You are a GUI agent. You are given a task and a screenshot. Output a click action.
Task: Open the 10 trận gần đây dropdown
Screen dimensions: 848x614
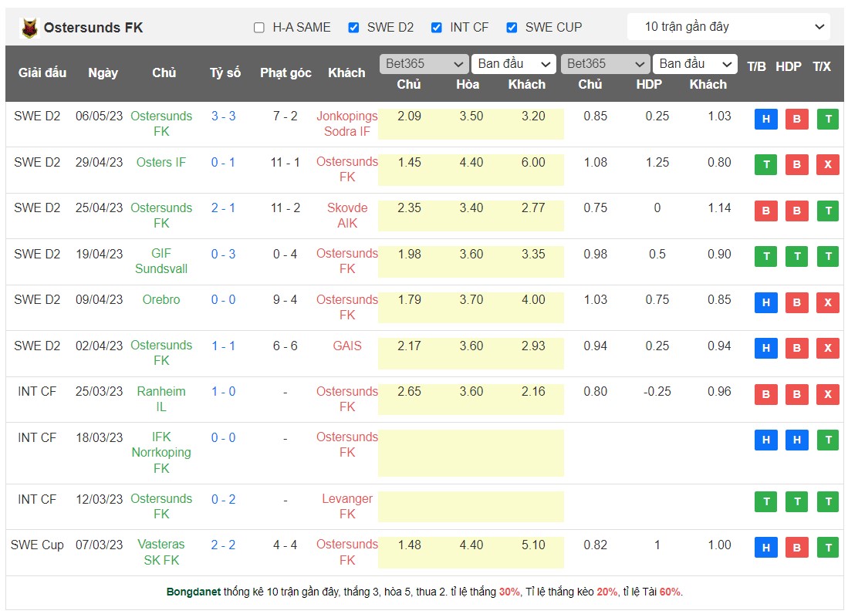pyautogui.click(x=728, y=26)
